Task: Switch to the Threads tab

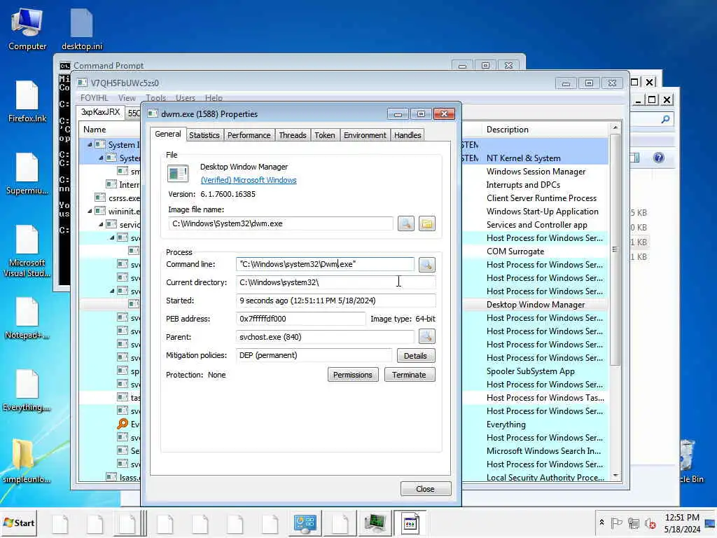Action: pos(293,135)
